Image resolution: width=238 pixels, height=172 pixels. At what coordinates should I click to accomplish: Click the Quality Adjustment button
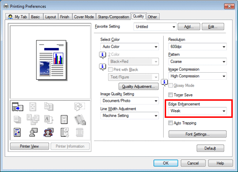[x=139, y=86]
